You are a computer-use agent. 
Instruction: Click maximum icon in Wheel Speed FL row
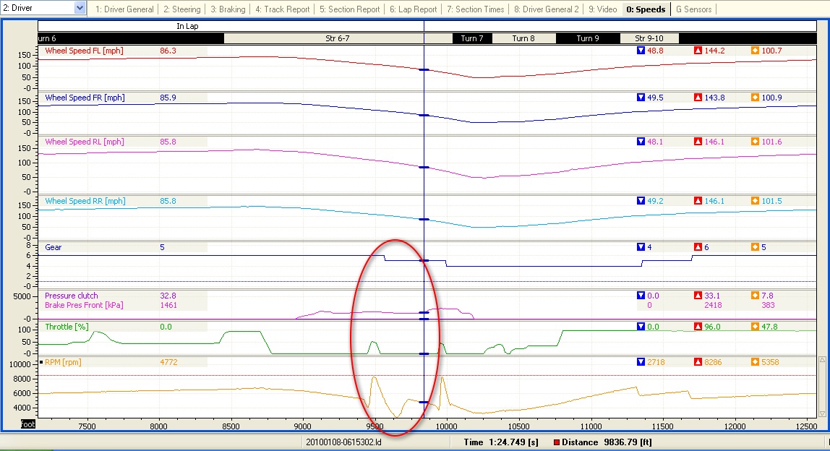(x=698, y=51)
